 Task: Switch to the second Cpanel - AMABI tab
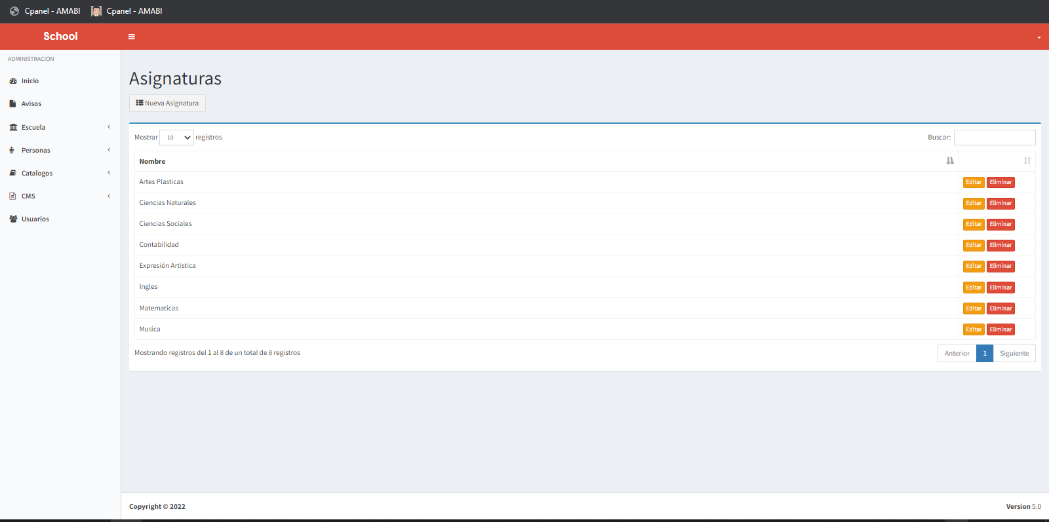pyautogui.click(x=127, y=11)
